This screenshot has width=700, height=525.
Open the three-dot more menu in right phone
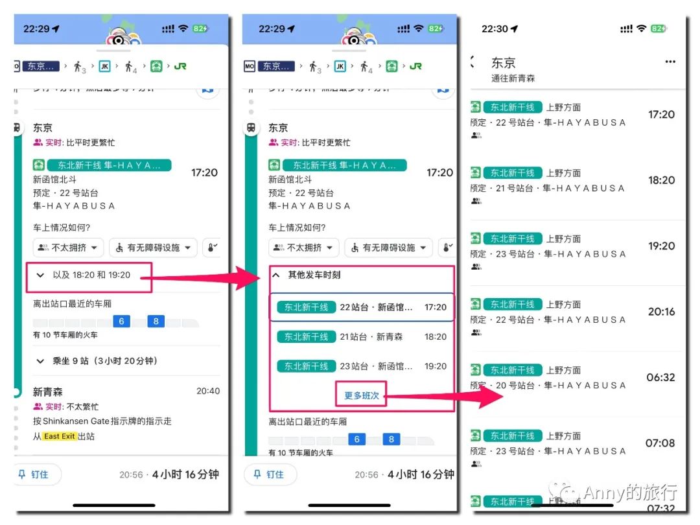click(x=670, y=62)
